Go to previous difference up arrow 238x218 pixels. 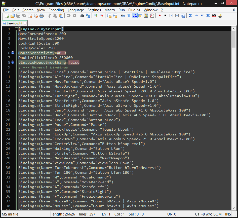(x=196, y=16)
